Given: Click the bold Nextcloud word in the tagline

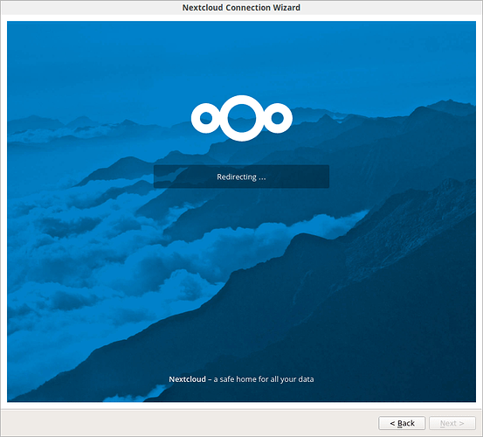Looking at the screenshot, I should [x=187, y=379].
